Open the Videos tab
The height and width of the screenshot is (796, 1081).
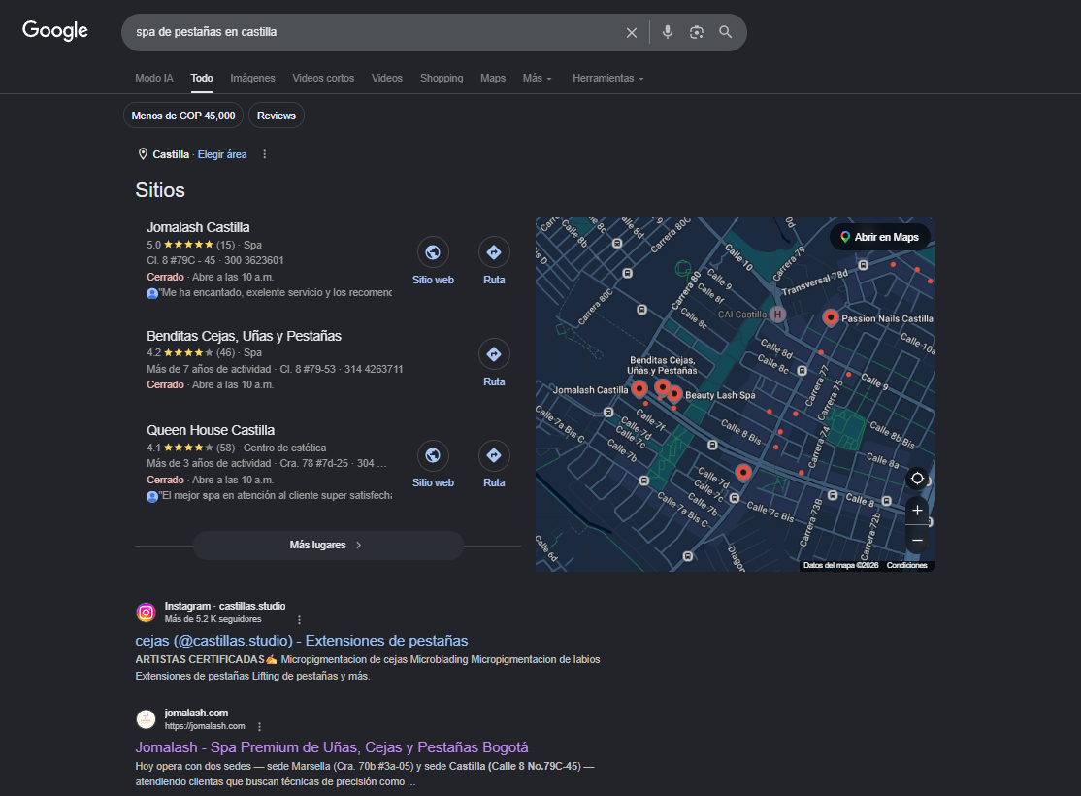tap(387, 78)
